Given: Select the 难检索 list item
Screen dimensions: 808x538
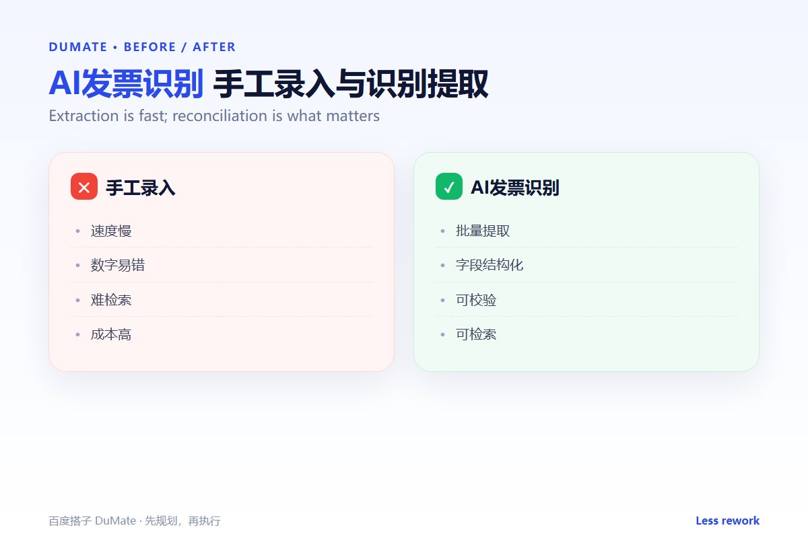Looking at the screenshot, I should [222, 299].
